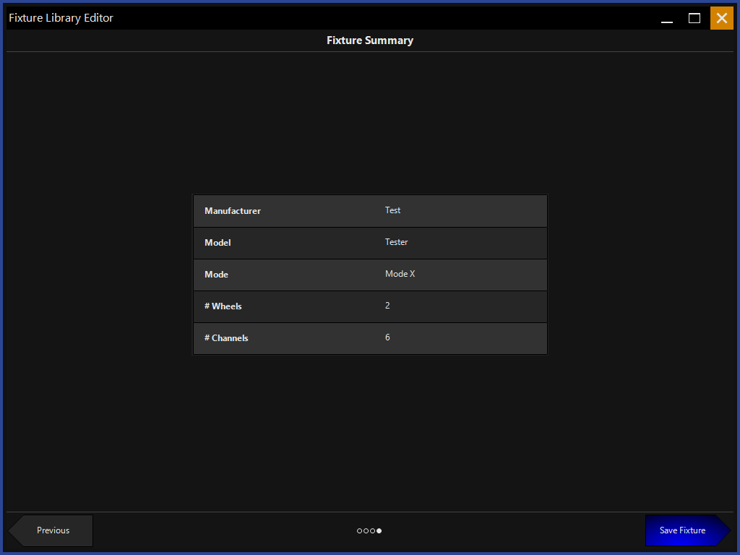Screen dimensions: 740x555
Task: Select the third page indicator dot
Action: (x=373, y=531)
